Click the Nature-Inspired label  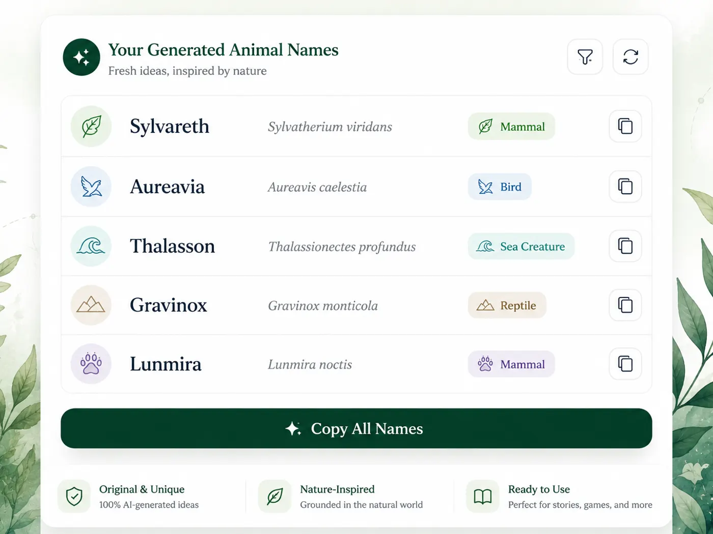337,489
